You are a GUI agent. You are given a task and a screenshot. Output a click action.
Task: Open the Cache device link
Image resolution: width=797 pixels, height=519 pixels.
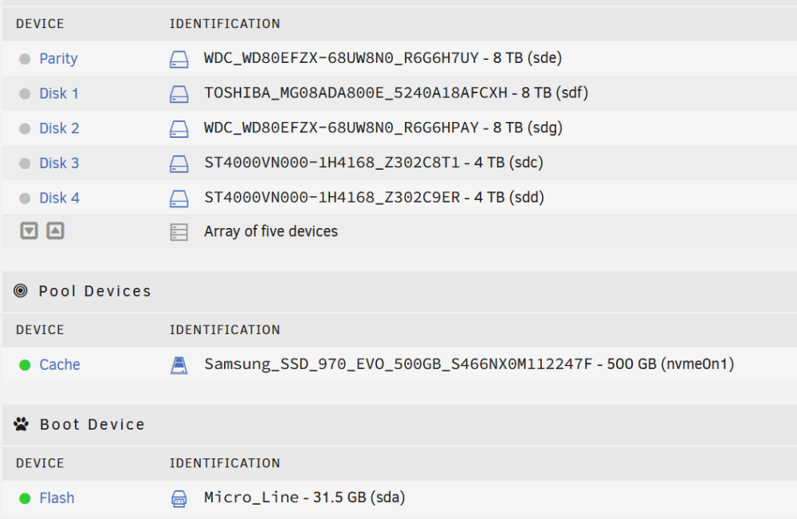click(60, 364)
